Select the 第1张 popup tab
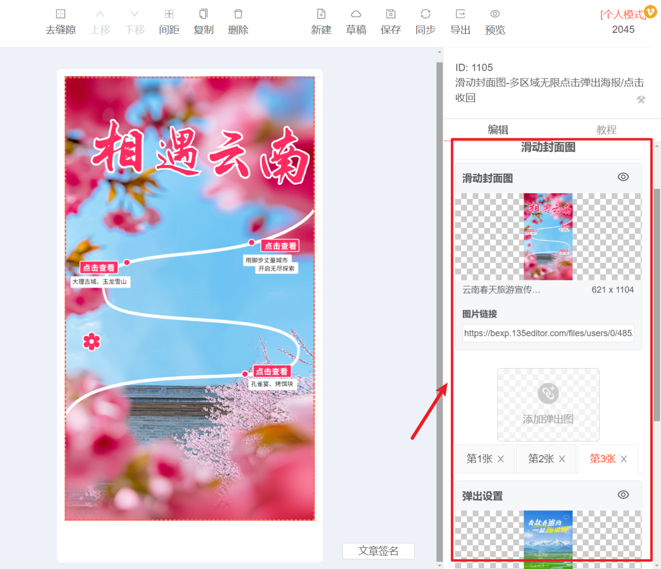The height and width of the screenshot is (569, 661). tap(480, 459)
